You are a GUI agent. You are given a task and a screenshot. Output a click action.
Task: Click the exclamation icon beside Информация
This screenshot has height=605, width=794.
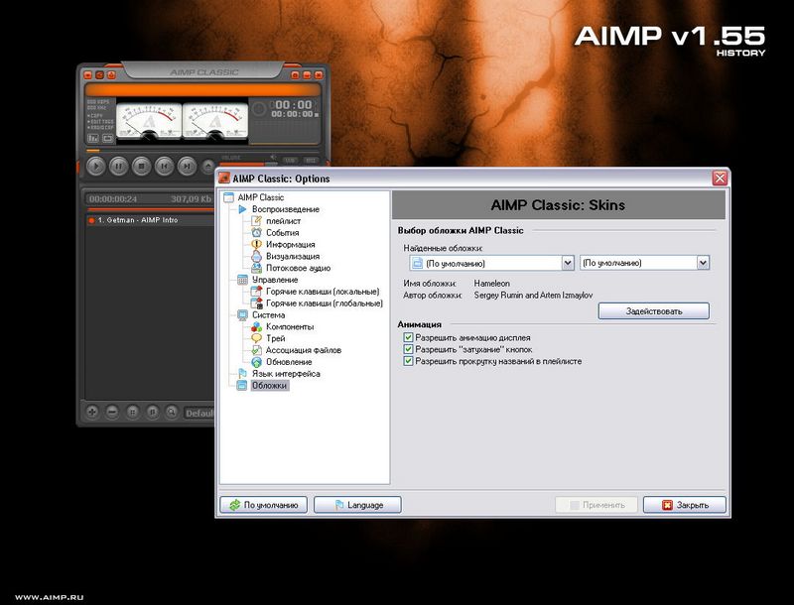click(257, 244)
